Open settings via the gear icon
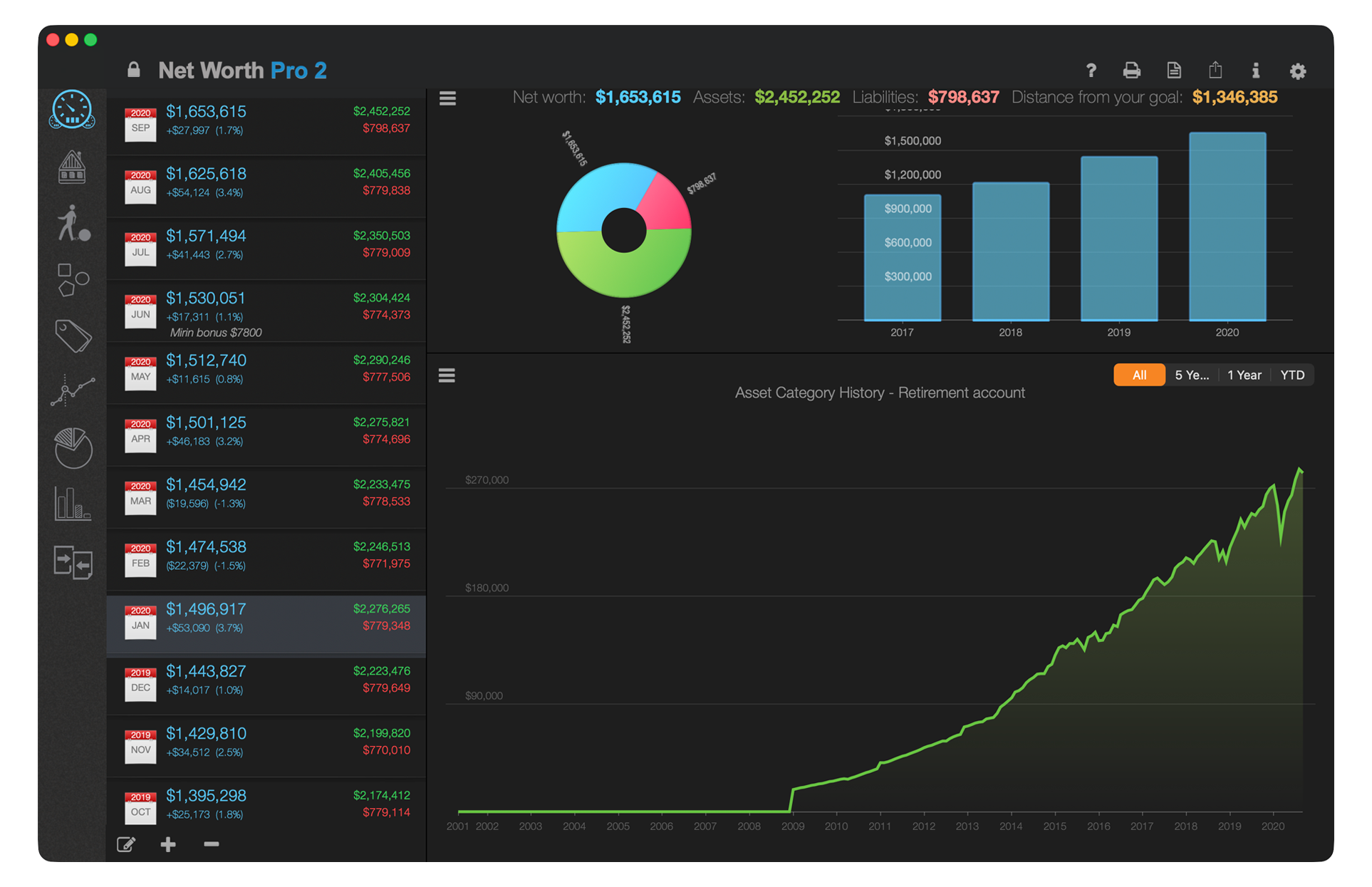 click(x=1298, y=71)
